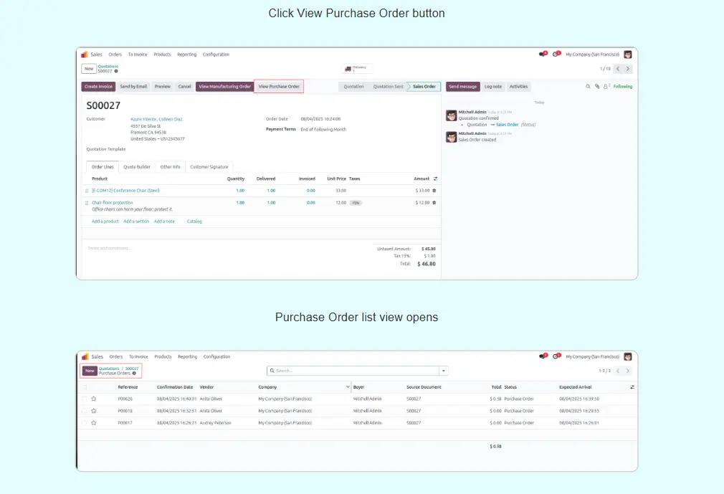Open the Company column dropdown arrow

click(348, 387)
